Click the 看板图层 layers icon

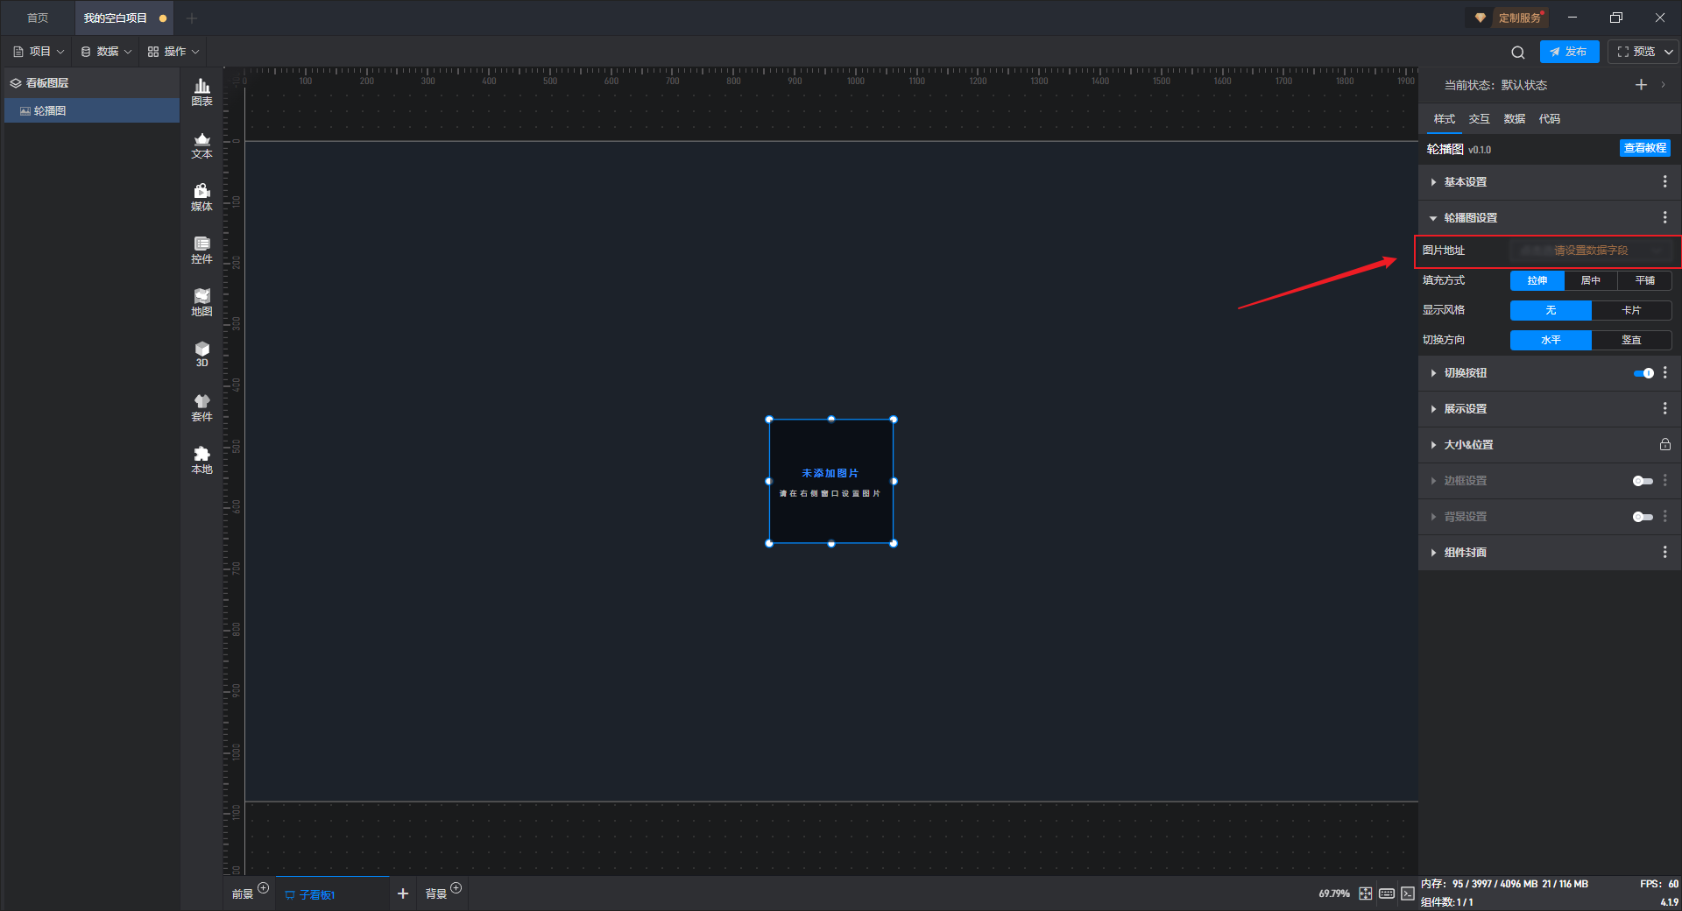pyautogui.click(x=15, y=83)
